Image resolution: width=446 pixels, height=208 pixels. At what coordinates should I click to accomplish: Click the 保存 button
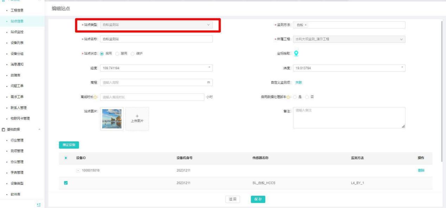[x=258, y=200]
